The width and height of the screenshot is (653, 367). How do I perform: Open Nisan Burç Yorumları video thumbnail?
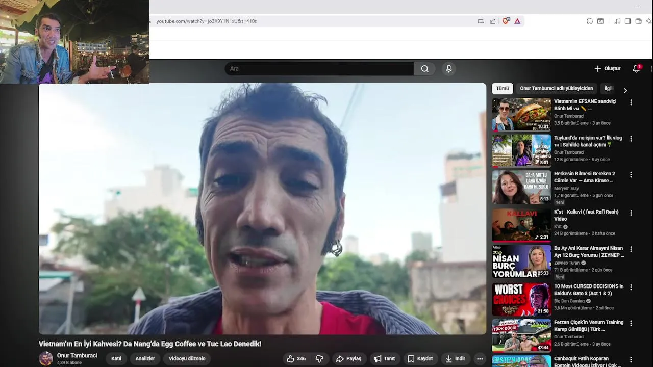(x=521, y=261)
